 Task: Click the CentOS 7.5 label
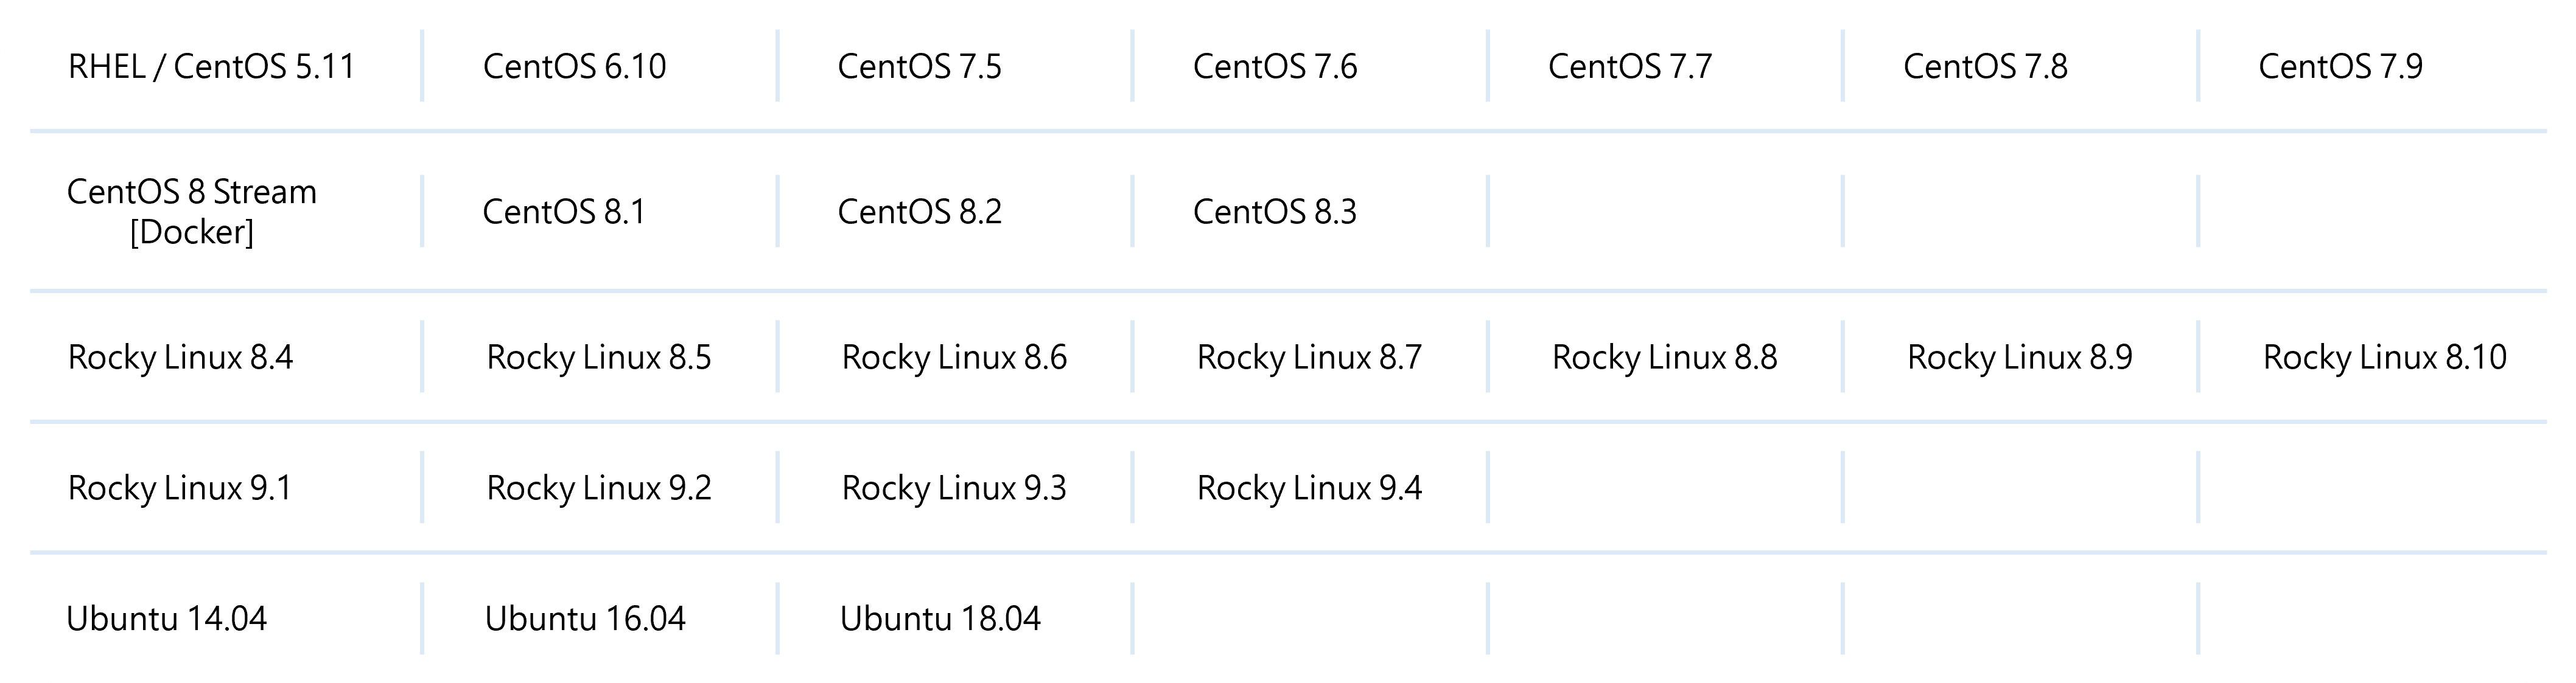point(919,66)
